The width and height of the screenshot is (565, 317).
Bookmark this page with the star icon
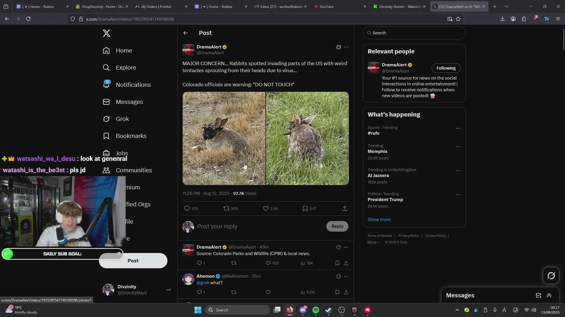point(458,19)
